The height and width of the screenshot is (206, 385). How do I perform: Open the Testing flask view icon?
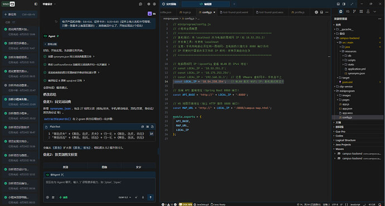point(368,12)
